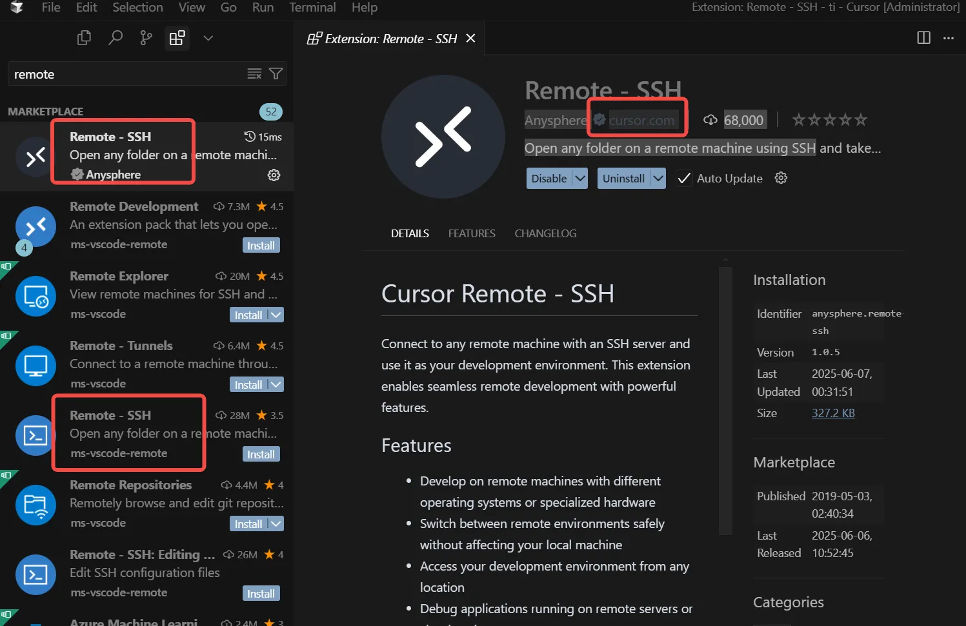Open the Disable button dropdown arrow
Viewport: 966px width, 626px height.
tap(580, 179)
